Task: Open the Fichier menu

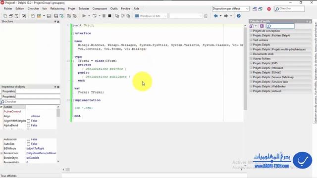Action: tap(8, 9)
